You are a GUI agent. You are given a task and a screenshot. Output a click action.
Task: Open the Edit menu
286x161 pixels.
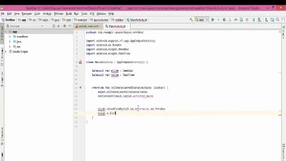click(x=9, y=14)
